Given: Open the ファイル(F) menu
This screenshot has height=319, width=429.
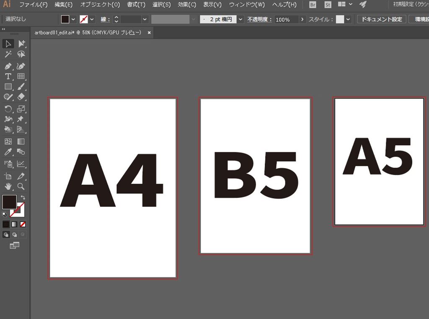Looking at the screenshot, I should 34,5.
